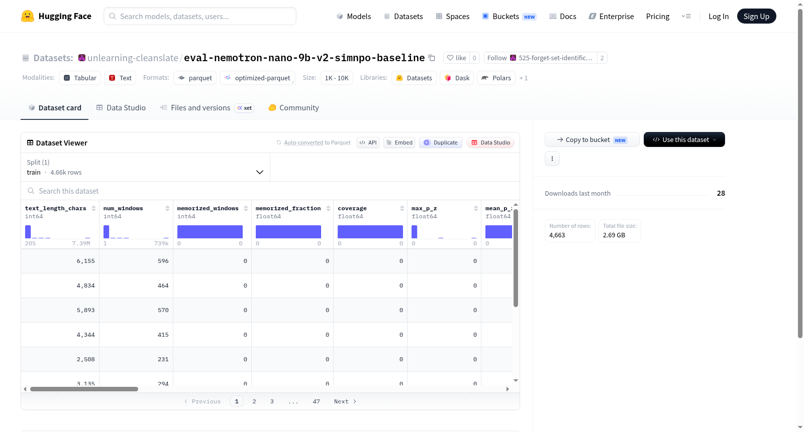Jump to page 47 of the table
The height and width of the screenshot is (432, 804).
pyautogui.click(x=317, y=401)
